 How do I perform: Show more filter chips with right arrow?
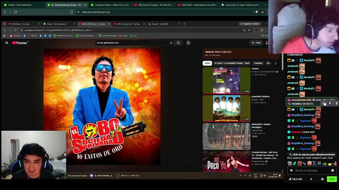pos(275,63)
